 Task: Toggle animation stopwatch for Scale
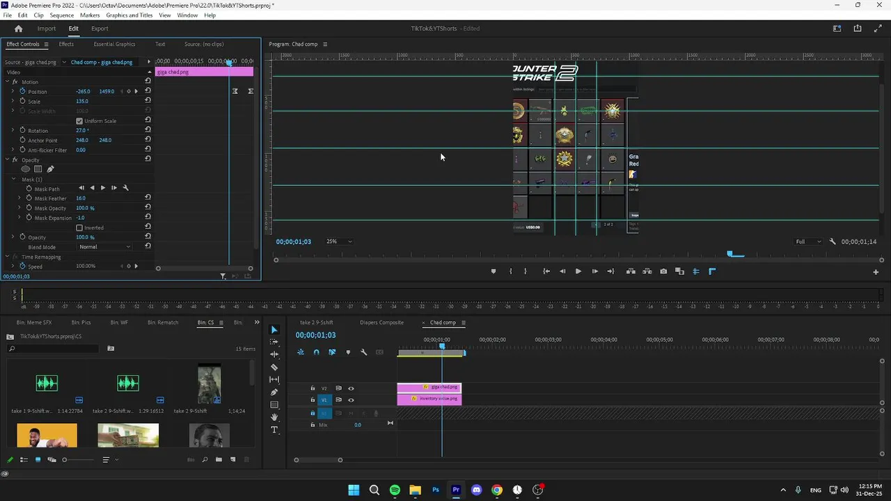tap(22, 101)
